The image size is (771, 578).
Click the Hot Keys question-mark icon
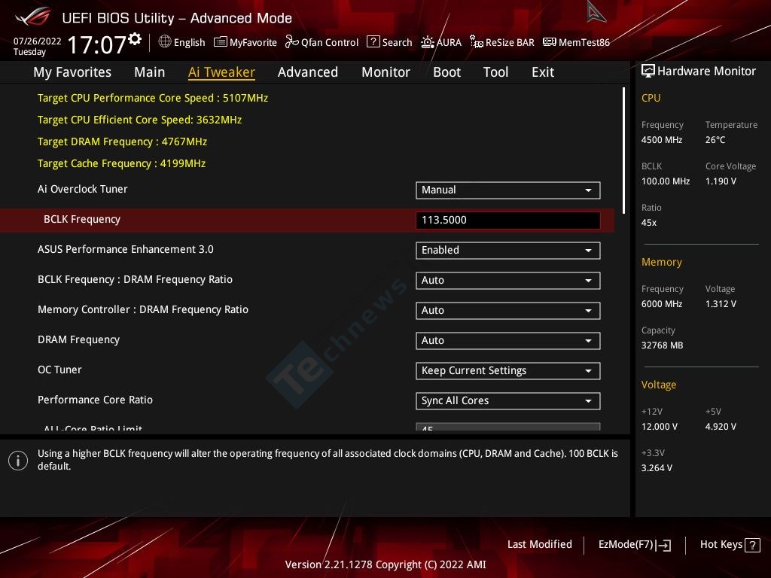pyautogui.click(x=752, y=545)
